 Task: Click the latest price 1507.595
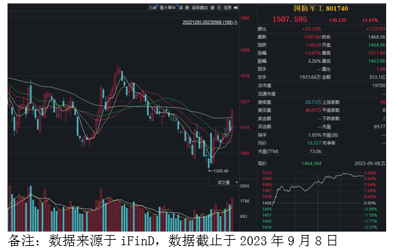coord(290,19)
